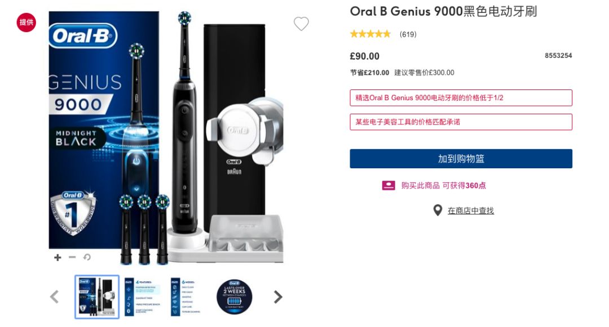Add product to wishlist with heart icon
The height and width of the screenshot is (327, 609).
point(301,24)
